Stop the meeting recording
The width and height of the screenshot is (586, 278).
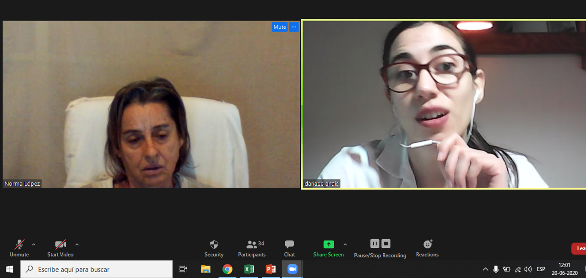(386, 244)
